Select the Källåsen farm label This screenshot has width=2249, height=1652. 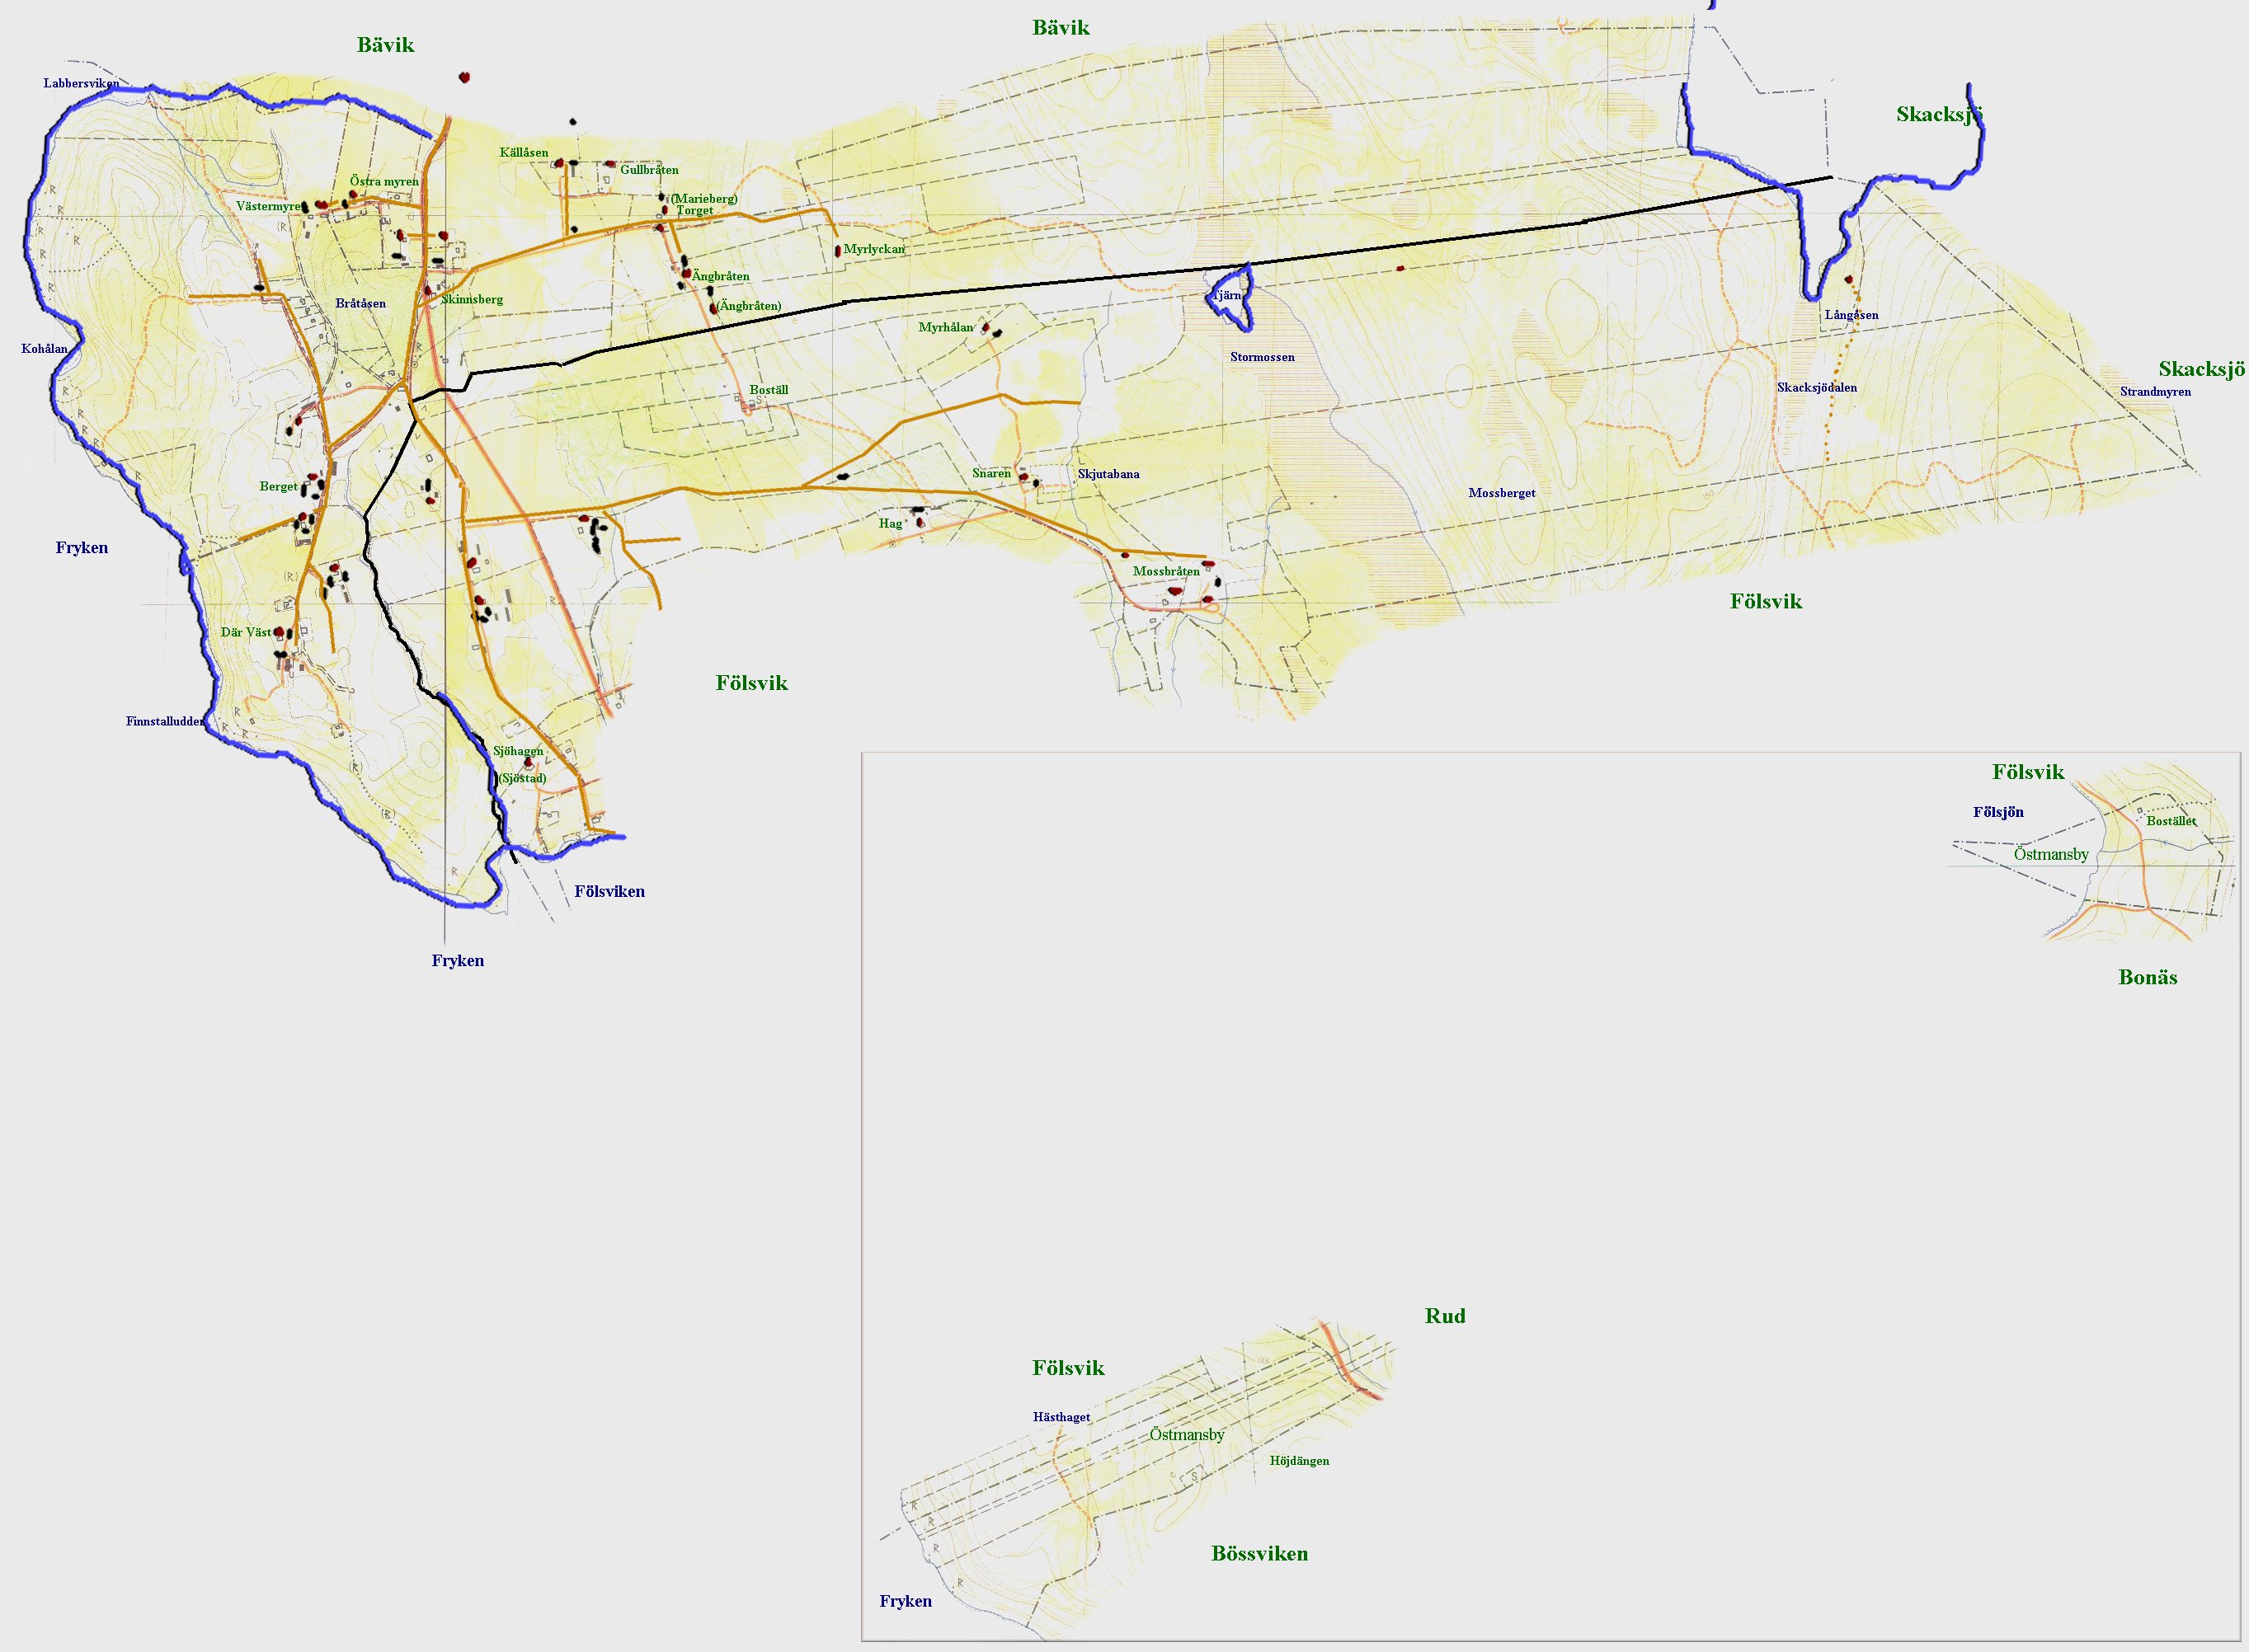[523, 153]
